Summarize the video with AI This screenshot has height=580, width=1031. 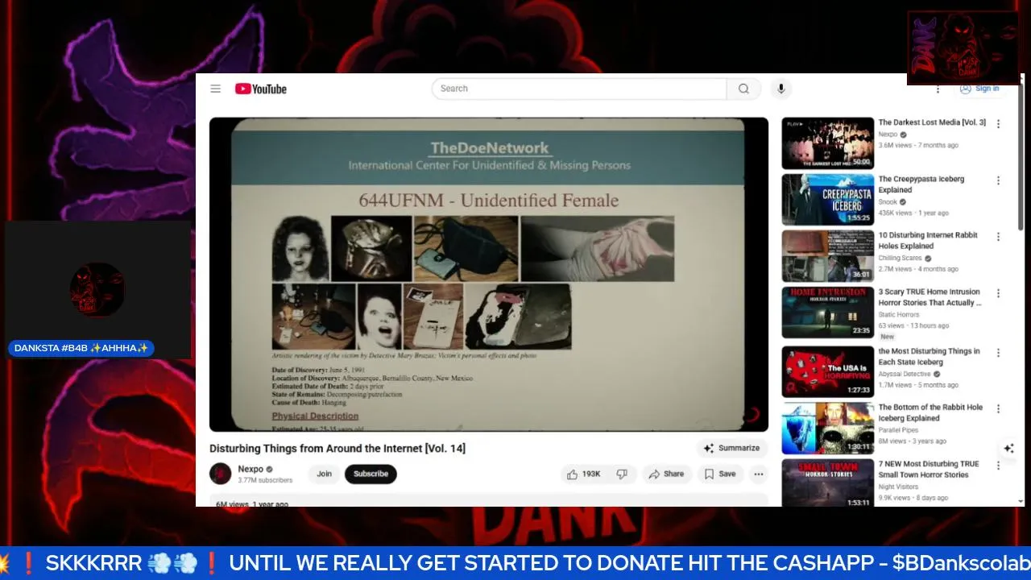point(731,448)
